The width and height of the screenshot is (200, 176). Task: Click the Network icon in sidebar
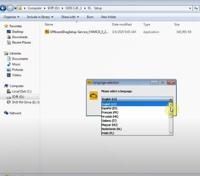coord(6,113)
